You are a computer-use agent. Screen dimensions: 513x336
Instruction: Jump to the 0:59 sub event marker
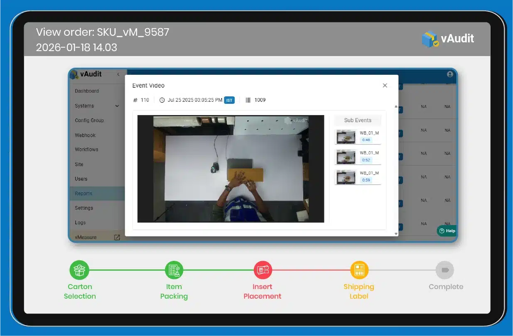point(366,180)
